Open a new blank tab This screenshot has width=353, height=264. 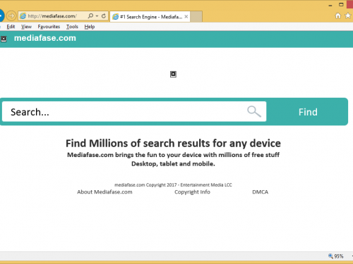196,17
